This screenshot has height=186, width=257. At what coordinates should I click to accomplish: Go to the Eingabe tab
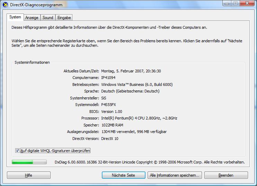(x=64, y=18)
